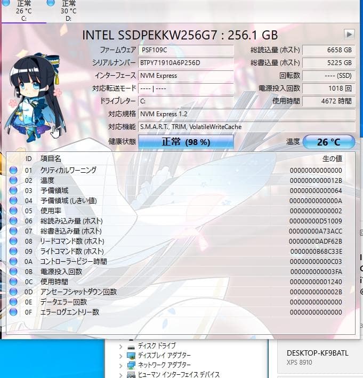Click the XPS 8910 model text

point(300,363)
